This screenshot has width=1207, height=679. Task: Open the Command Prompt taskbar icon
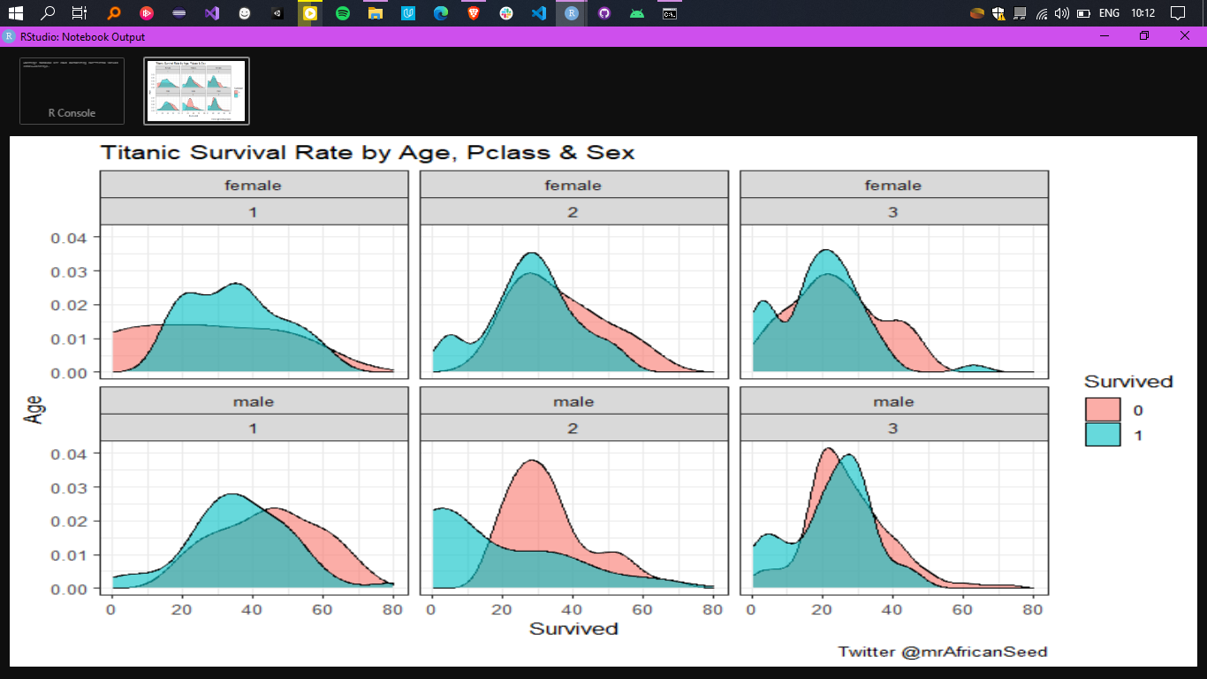click(669, 12)
